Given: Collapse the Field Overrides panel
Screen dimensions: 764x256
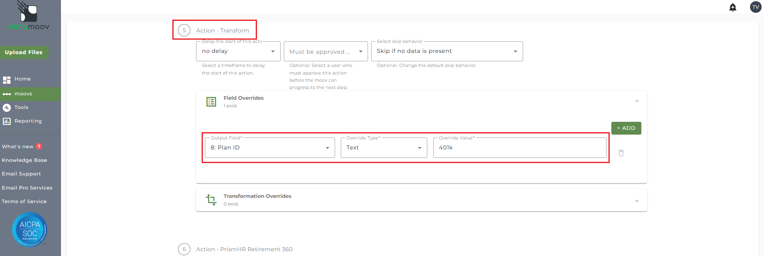Looking at the screenshot, I should click(637, 101).
